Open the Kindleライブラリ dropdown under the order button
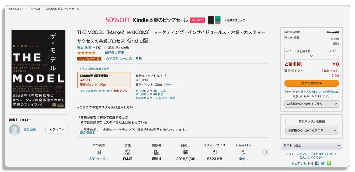 312,104
